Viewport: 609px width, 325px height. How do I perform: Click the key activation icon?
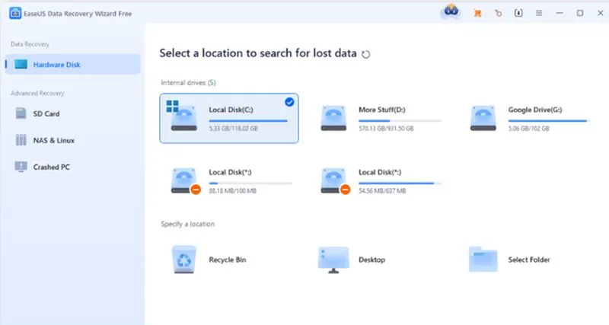click(x=498, y=13)
